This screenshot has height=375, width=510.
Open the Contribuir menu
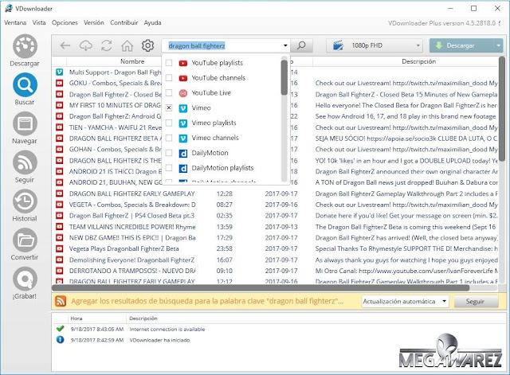(124, 23)
